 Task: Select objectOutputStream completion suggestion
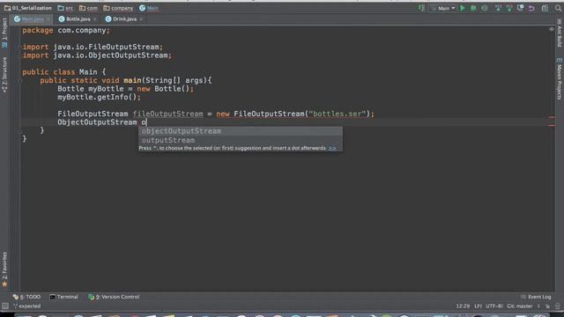(241, 131)
